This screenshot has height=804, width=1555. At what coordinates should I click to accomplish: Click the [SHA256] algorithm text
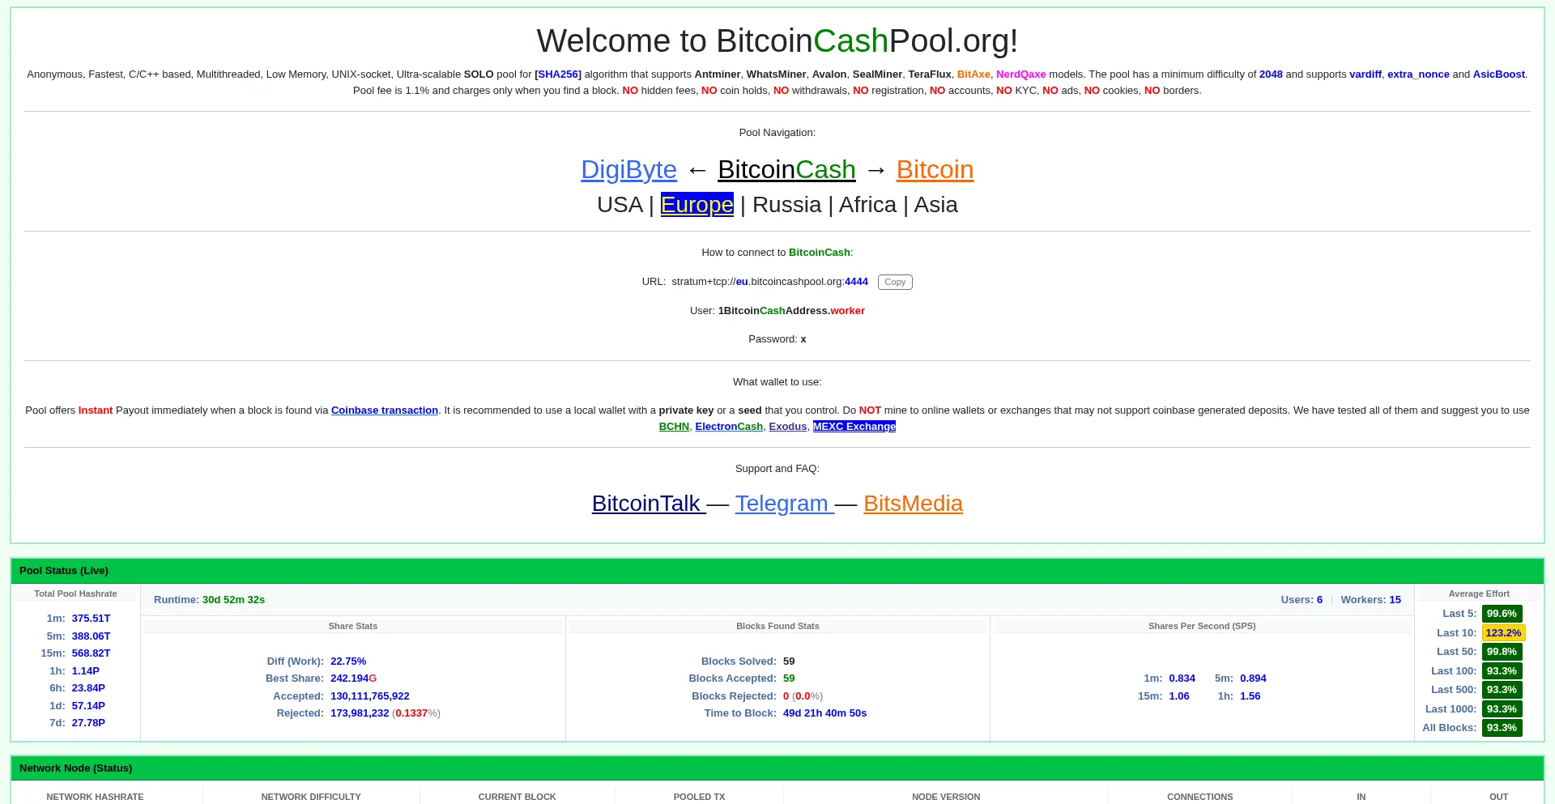pos(558,74)
